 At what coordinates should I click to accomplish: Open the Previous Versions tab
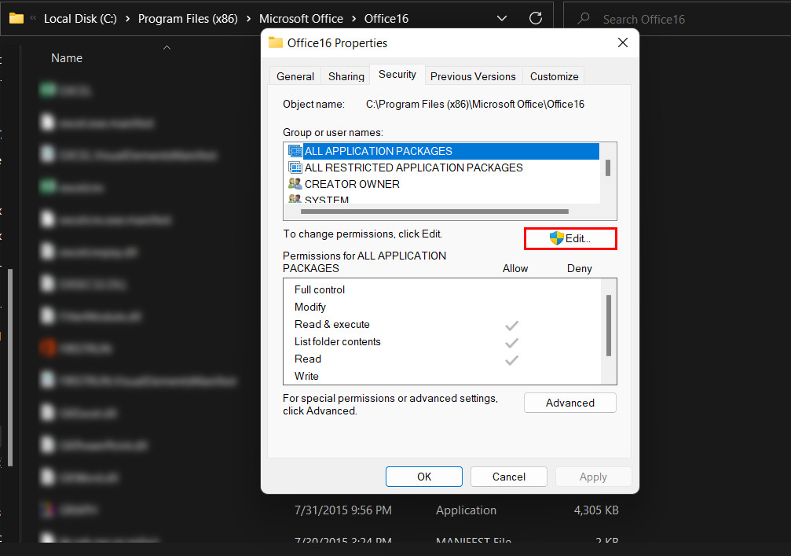[x=473, y=75]
